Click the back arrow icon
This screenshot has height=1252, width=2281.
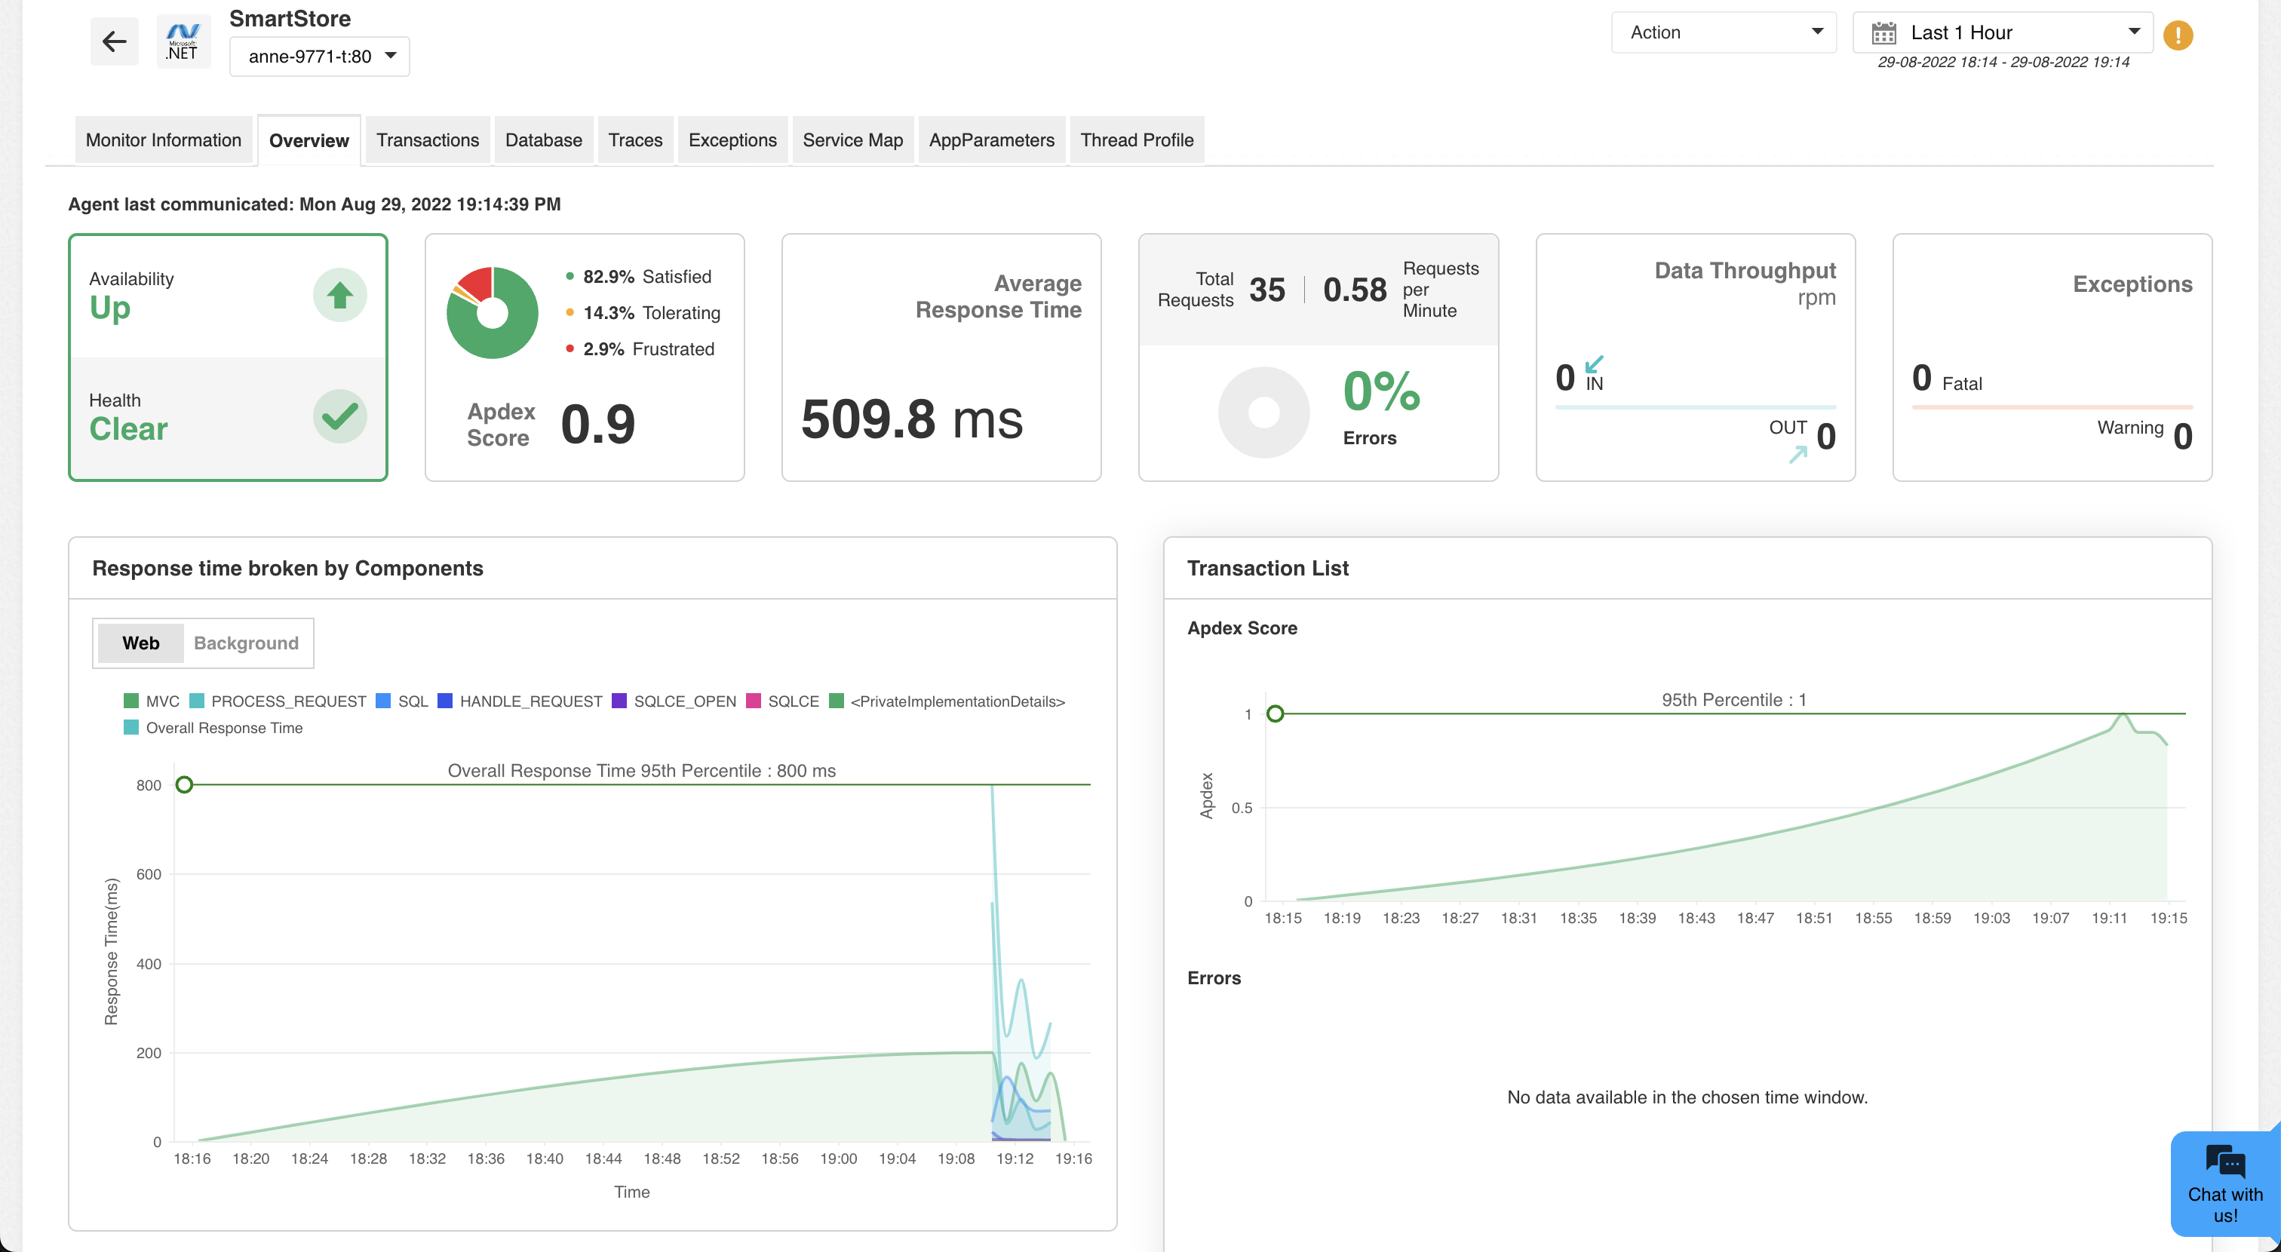point(114,41)
